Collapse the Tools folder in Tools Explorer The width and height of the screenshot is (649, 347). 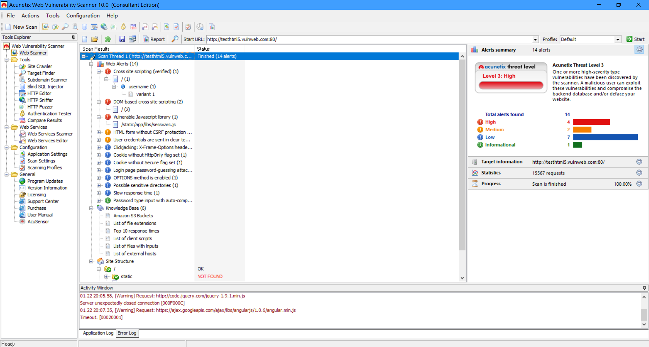click(6, 60)
